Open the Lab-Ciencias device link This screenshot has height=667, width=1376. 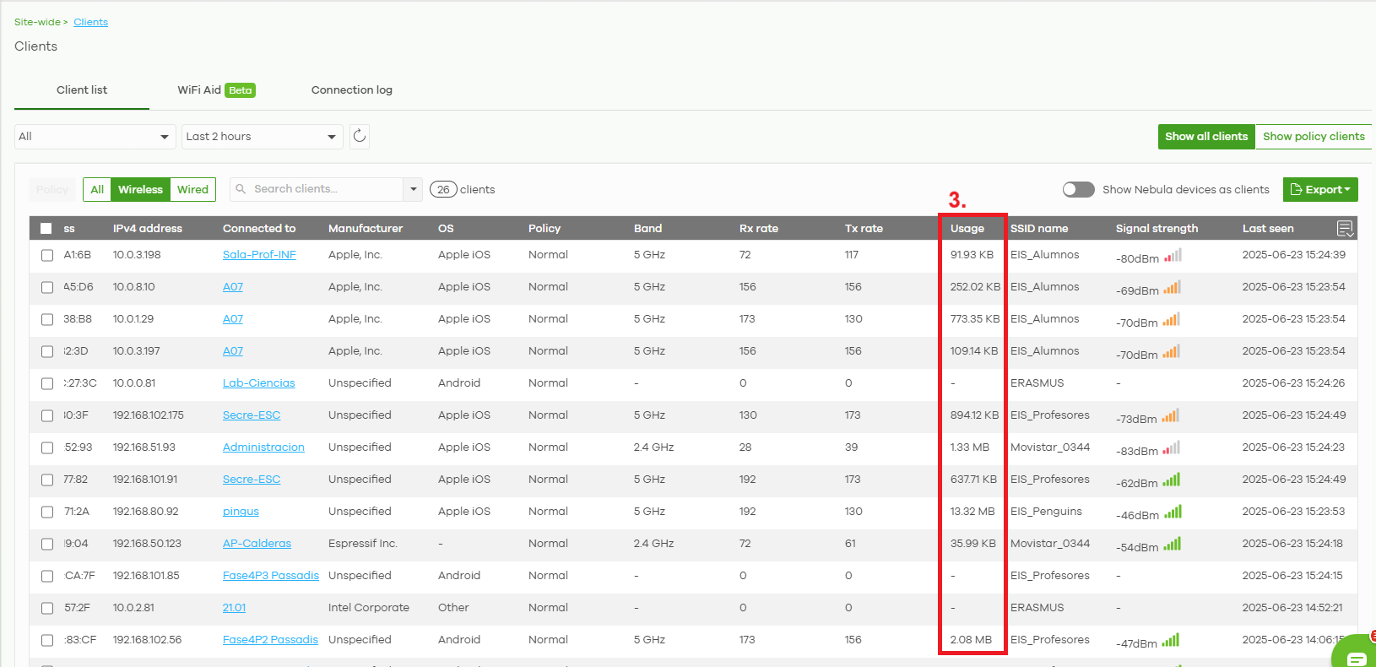point(259,382)
